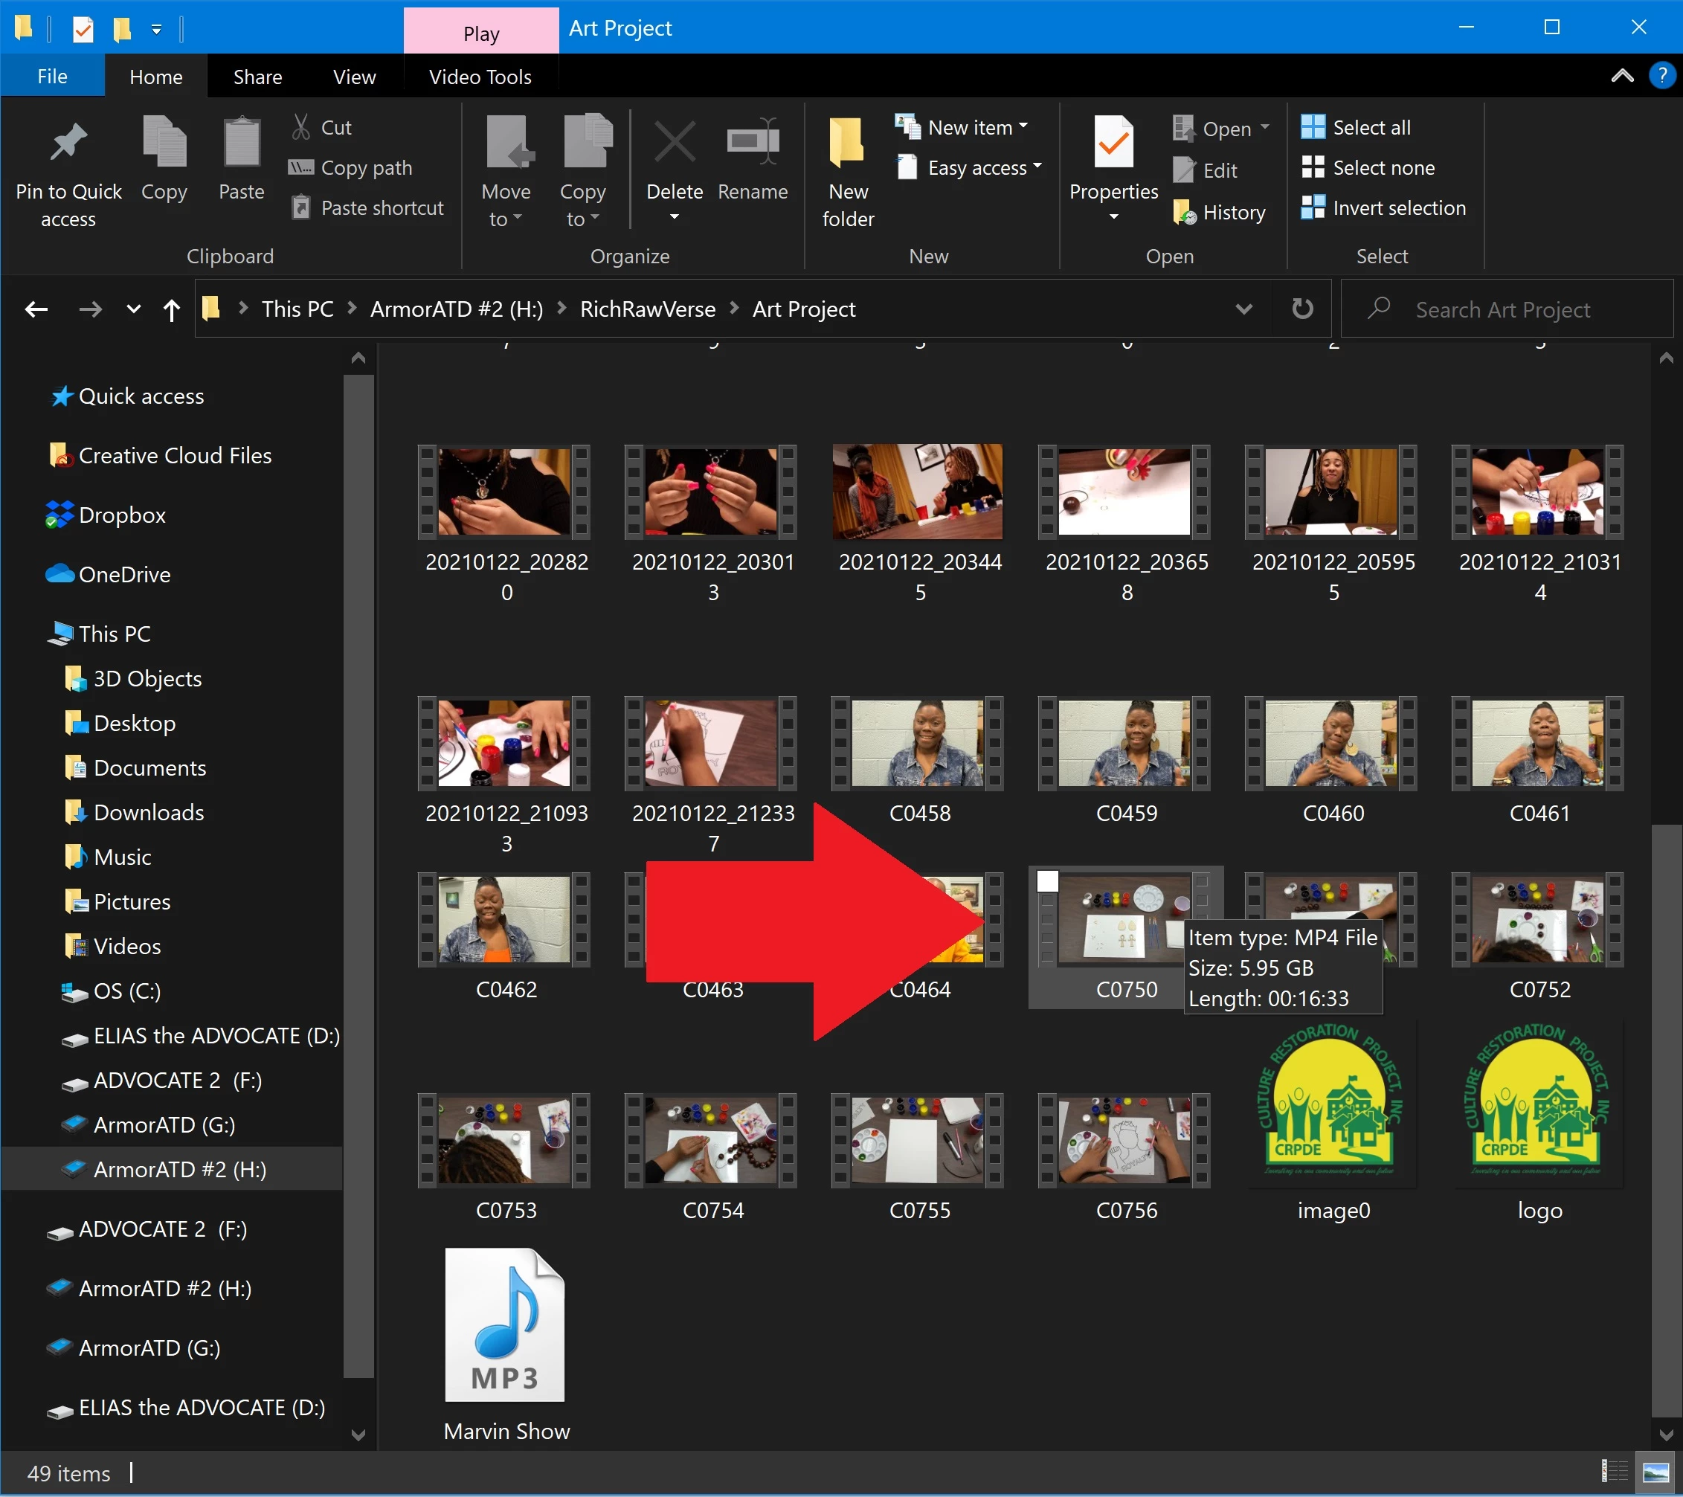The image size is (1683, 1497).
Task: Tick the selection checkbox on C0750
Action: [1047, 882]
